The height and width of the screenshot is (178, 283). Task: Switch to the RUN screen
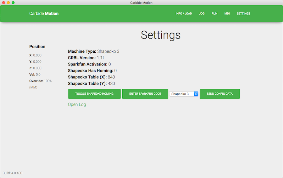[214, 13]
